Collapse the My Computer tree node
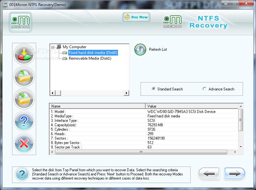This screenshot has height=190, width=256. click(53, 47)
